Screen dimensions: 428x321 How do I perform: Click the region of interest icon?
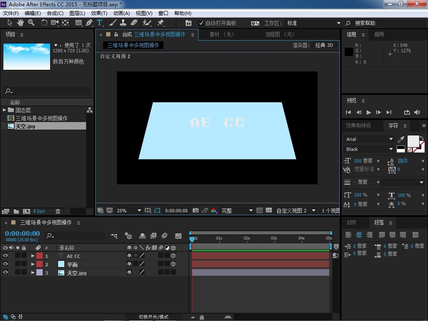click(x=260, y=211)
